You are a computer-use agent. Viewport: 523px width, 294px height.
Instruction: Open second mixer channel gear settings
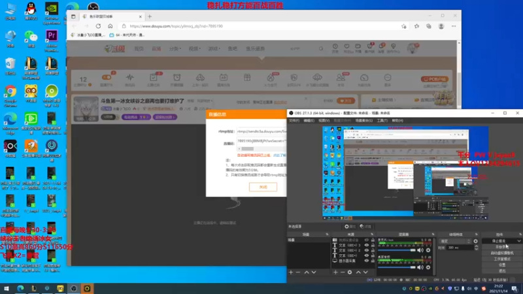pos(428,267)
